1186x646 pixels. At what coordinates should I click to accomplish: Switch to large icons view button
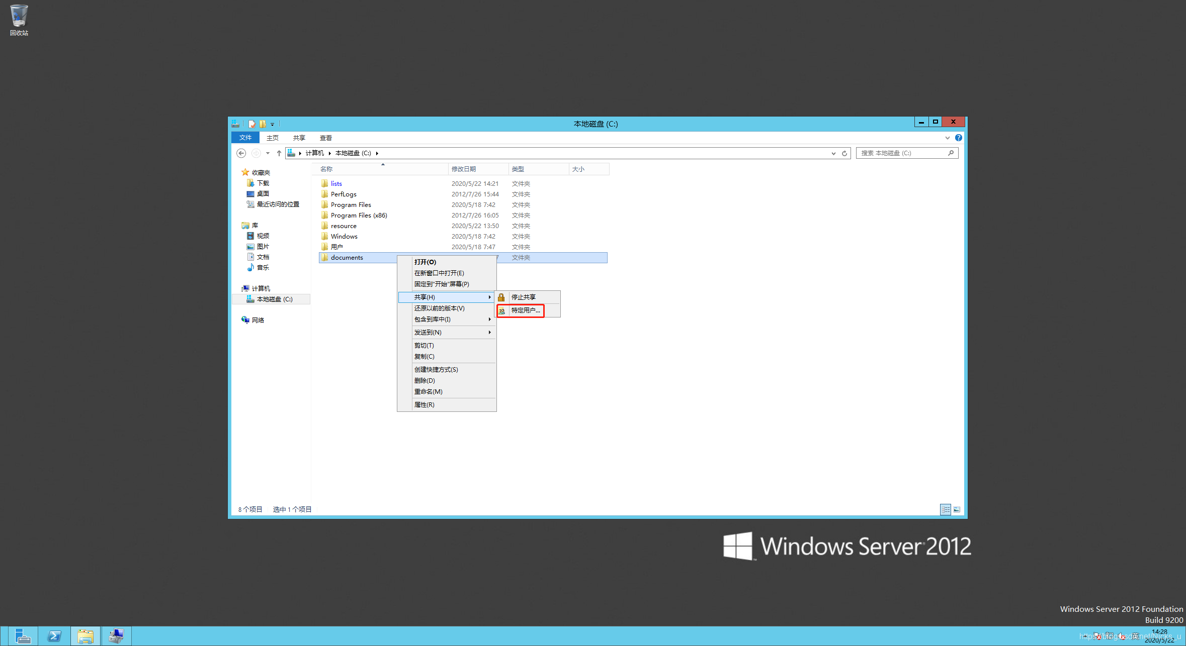click(957, 509)
